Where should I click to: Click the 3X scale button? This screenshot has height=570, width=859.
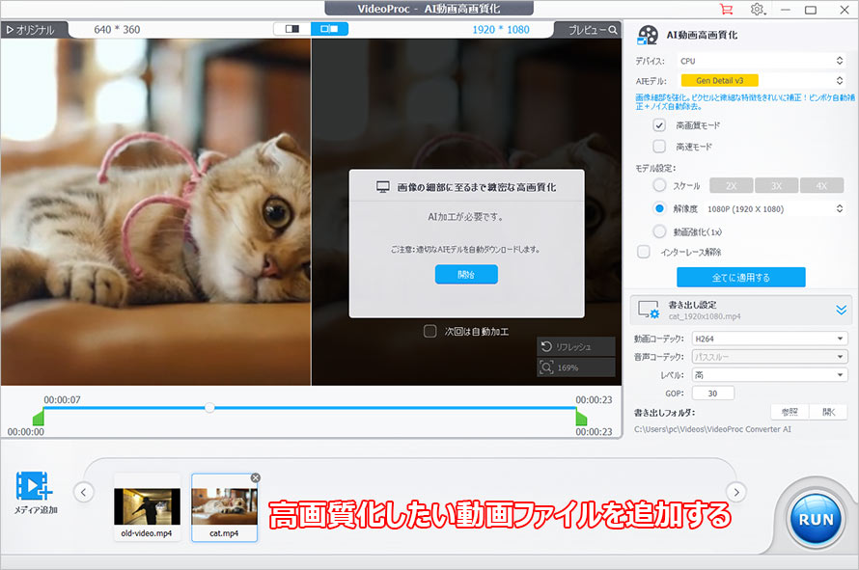(776, 185)
